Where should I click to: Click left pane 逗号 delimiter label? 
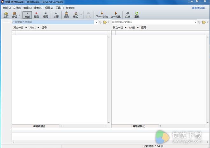click(44, 28)
